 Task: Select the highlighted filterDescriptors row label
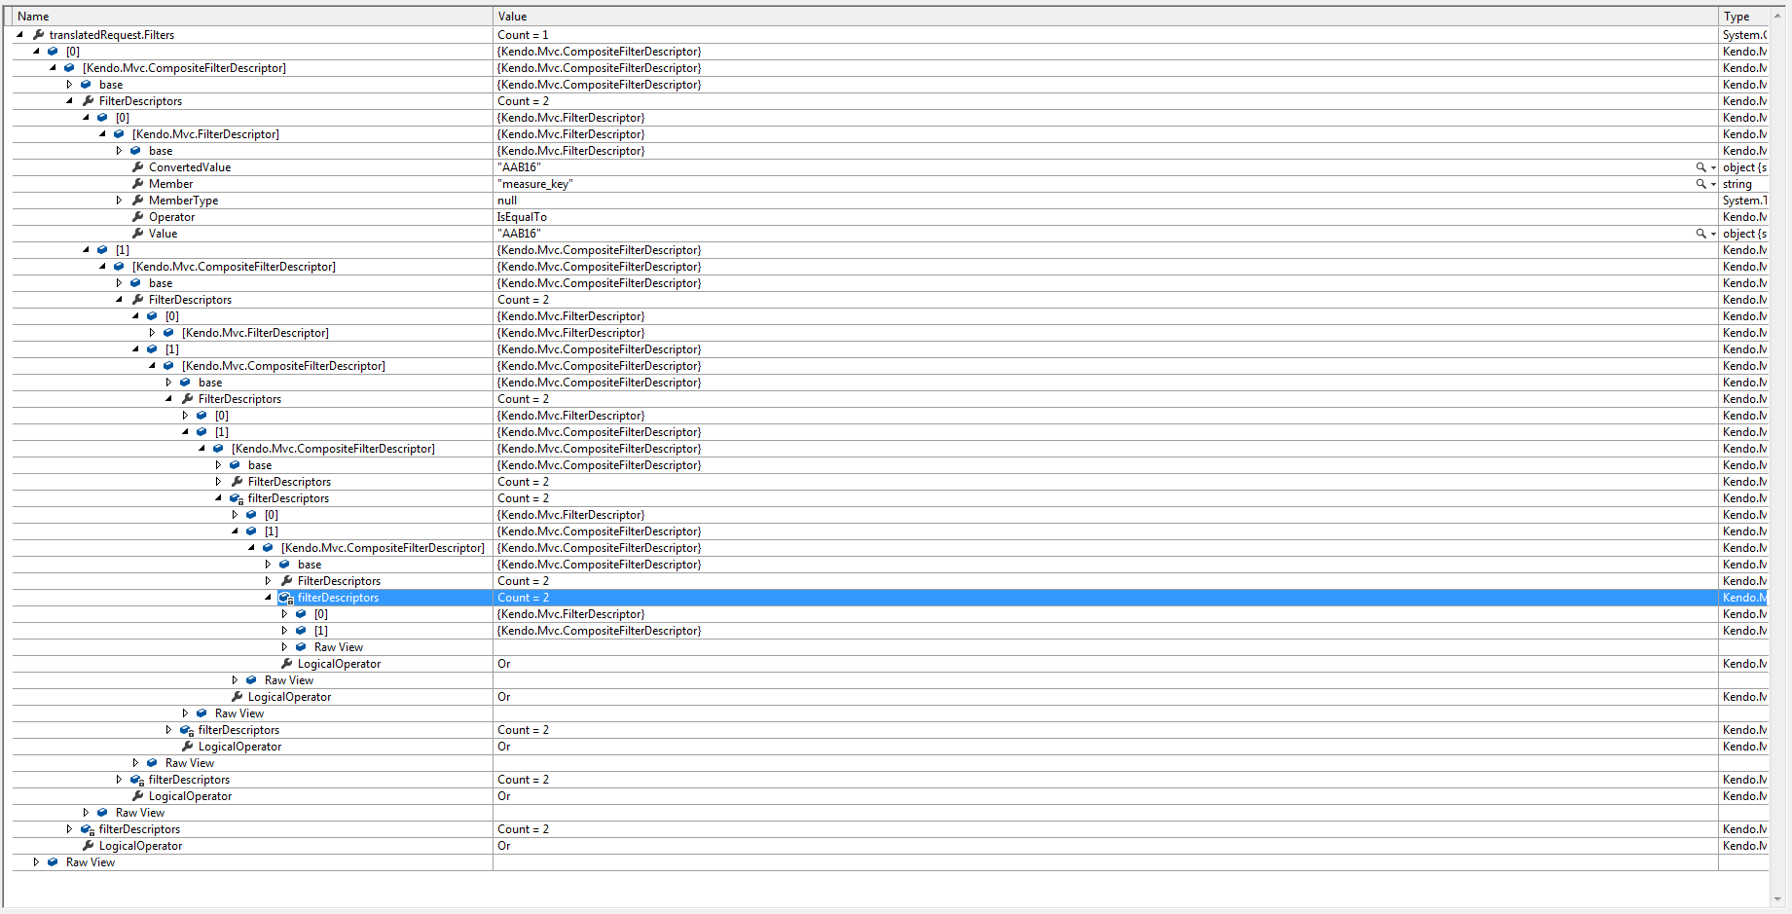click(x=339, y=598)
